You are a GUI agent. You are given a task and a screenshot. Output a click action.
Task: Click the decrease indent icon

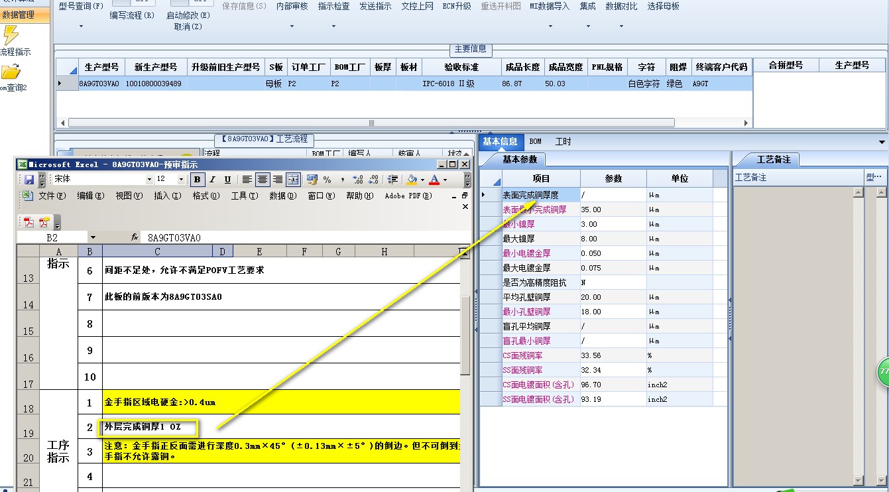tap(393, 180)
